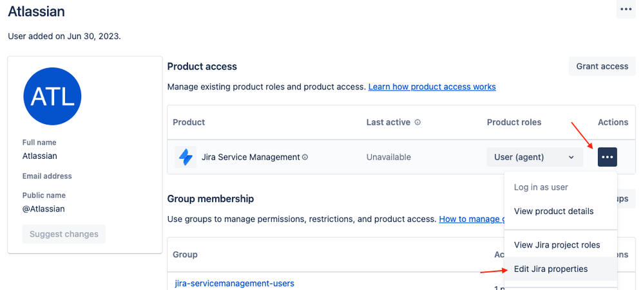Choose Edit Jira properties option
The width and height of the screenshot is (643, 290).
[550, 269]
